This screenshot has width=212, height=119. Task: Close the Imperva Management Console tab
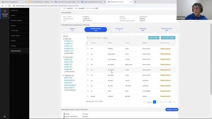click(x=105, y=2)
